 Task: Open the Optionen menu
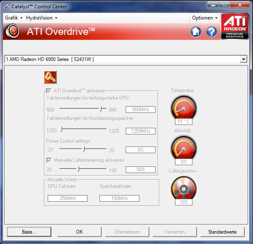click(x=204, y=18)
